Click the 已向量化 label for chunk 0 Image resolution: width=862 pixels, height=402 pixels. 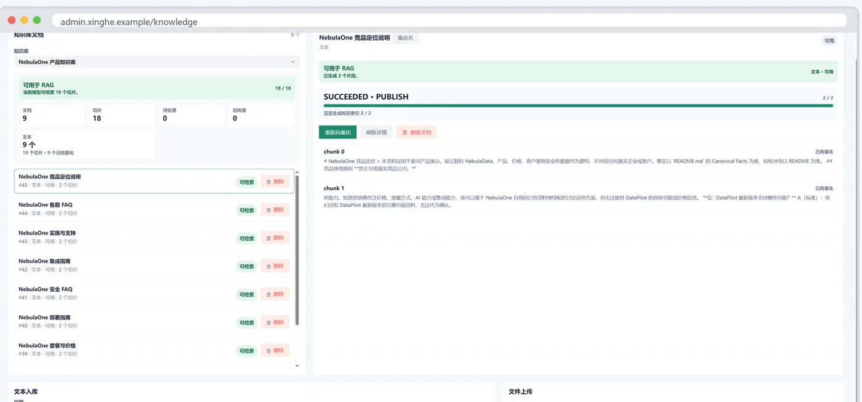824,152
